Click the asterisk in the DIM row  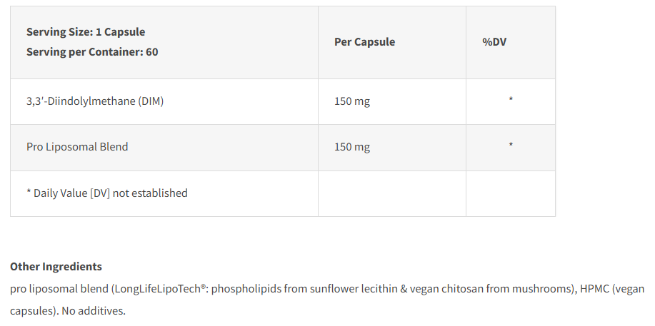click(x=511, y=99)
